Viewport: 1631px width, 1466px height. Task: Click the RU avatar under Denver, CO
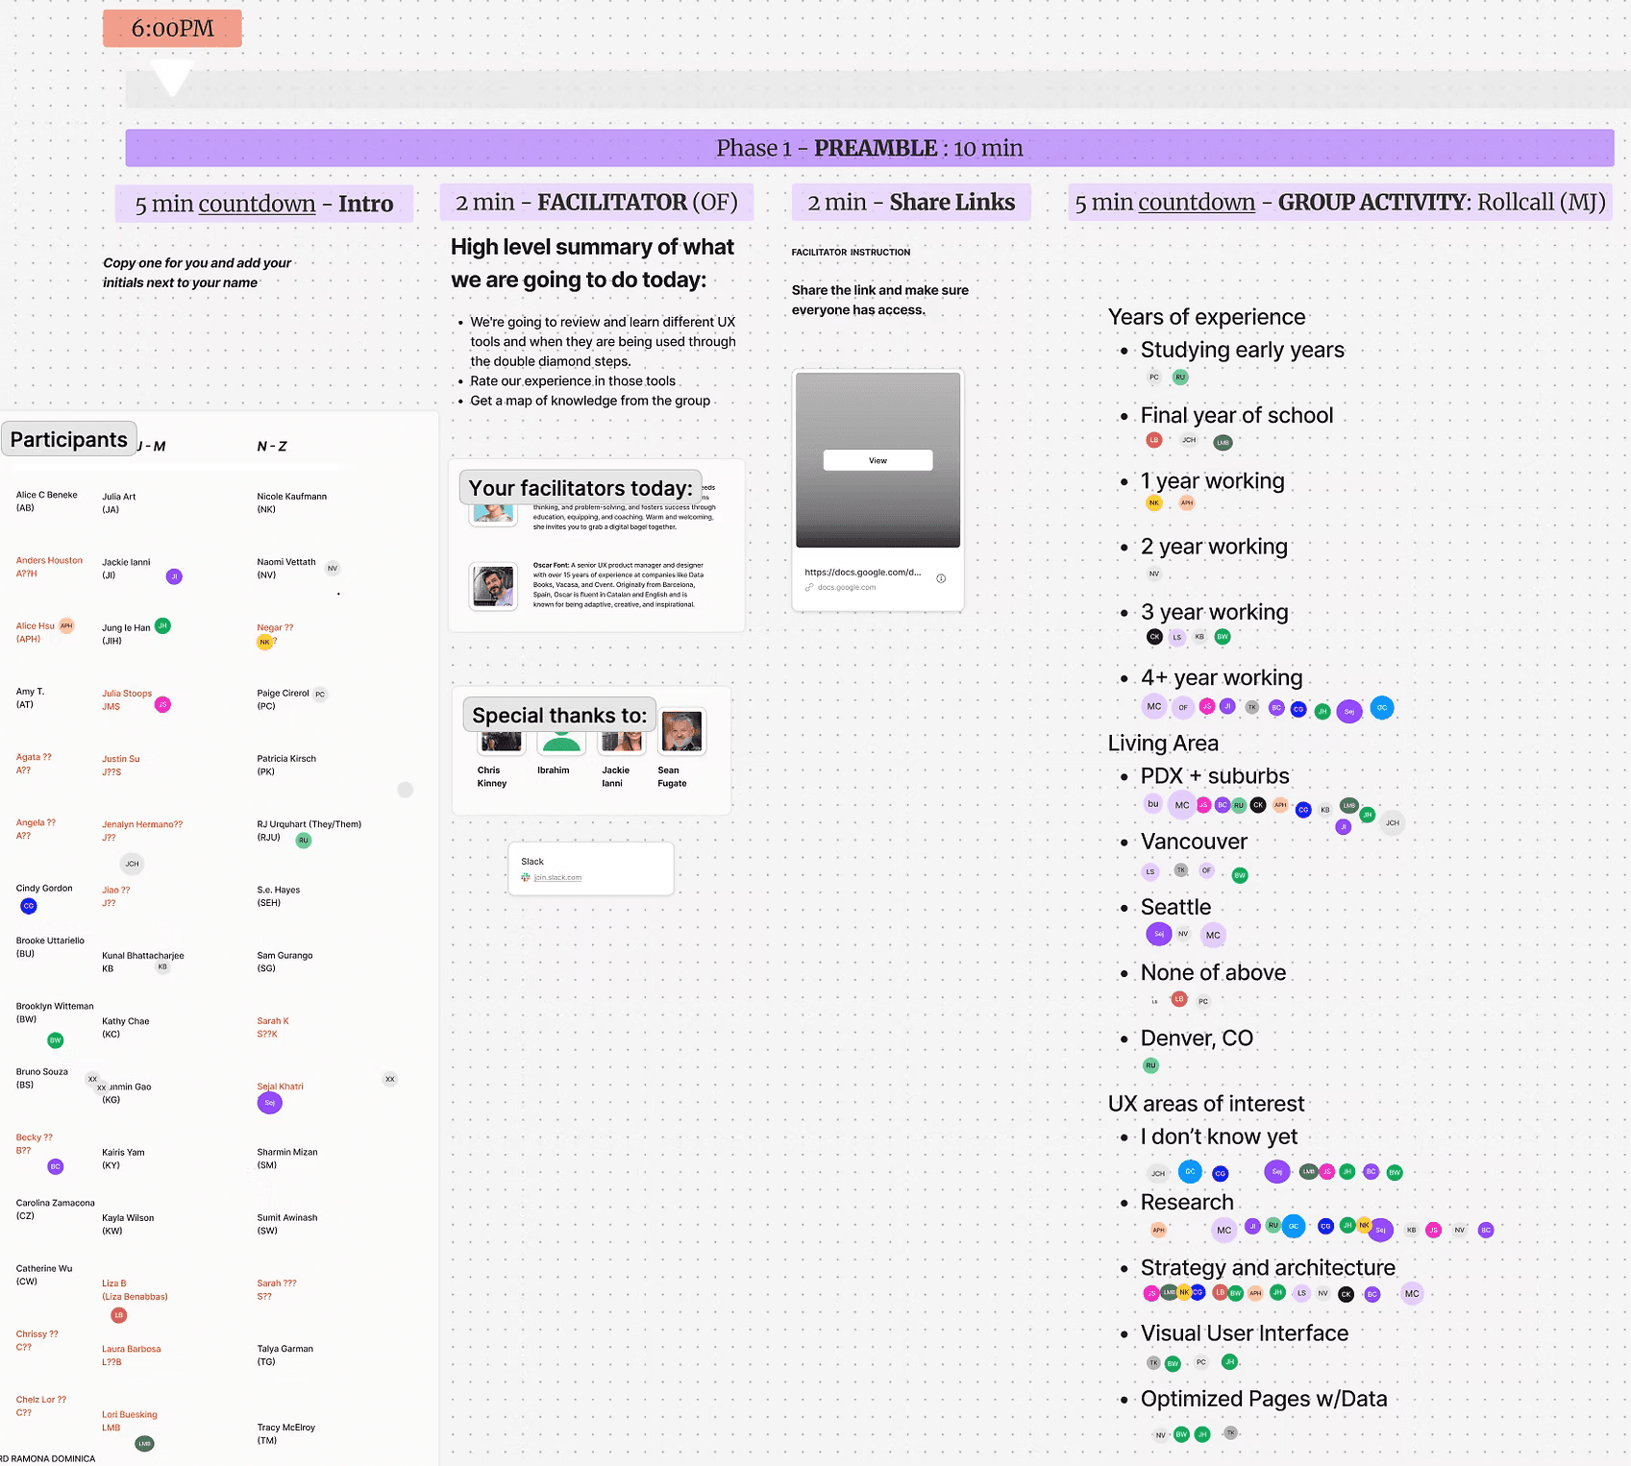1150,1065
